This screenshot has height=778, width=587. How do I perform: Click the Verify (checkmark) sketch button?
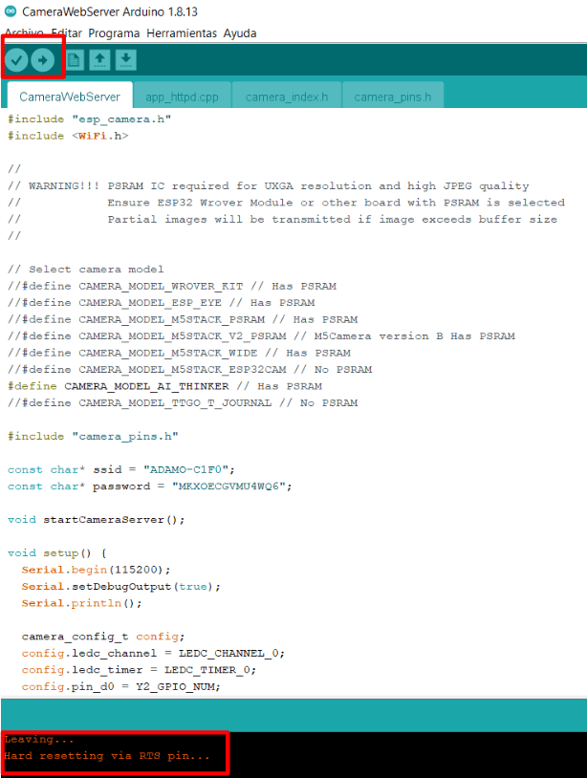click(x=17, y=60)
